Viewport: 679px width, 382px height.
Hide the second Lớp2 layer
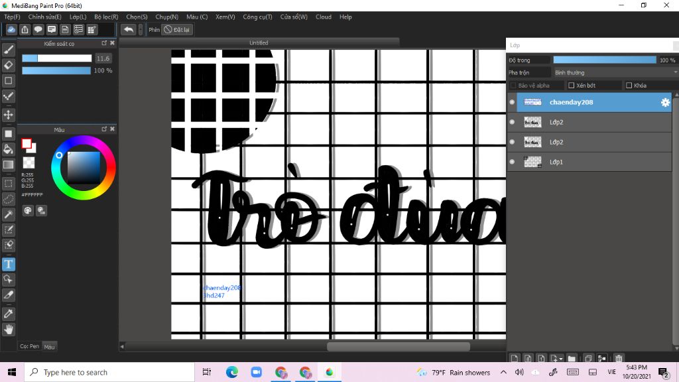pos(512,142)
